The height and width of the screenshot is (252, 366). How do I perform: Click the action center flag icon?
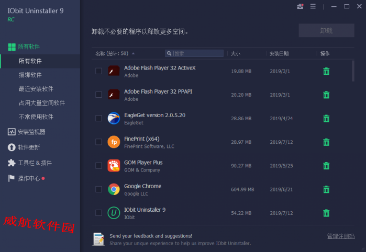pyautogui.click(x=11, y=178)
